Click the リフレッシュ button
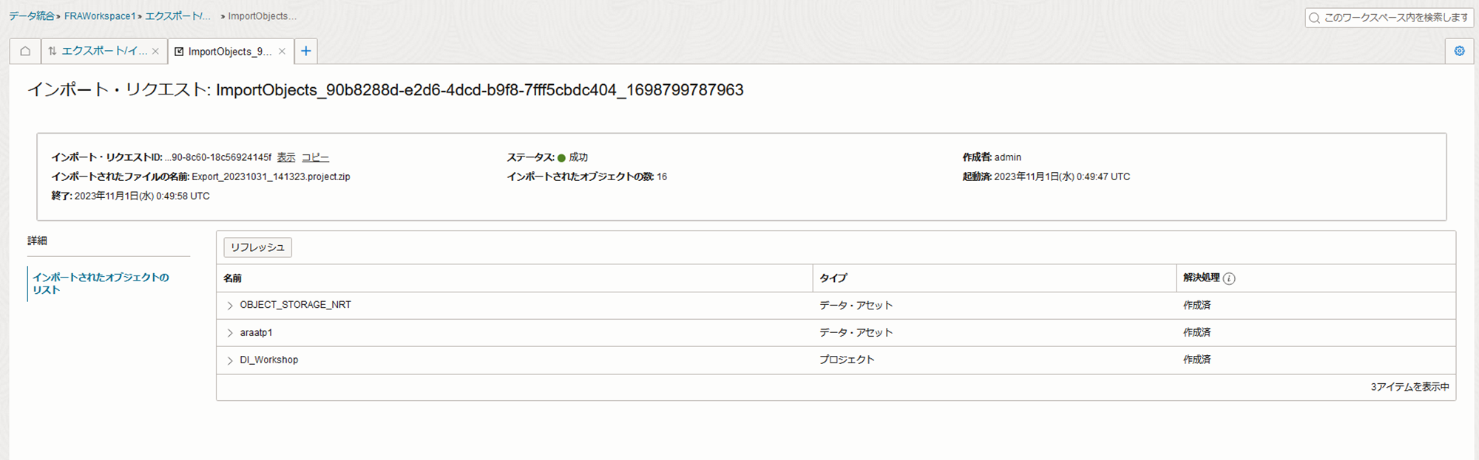 click(x=257, y=247)
